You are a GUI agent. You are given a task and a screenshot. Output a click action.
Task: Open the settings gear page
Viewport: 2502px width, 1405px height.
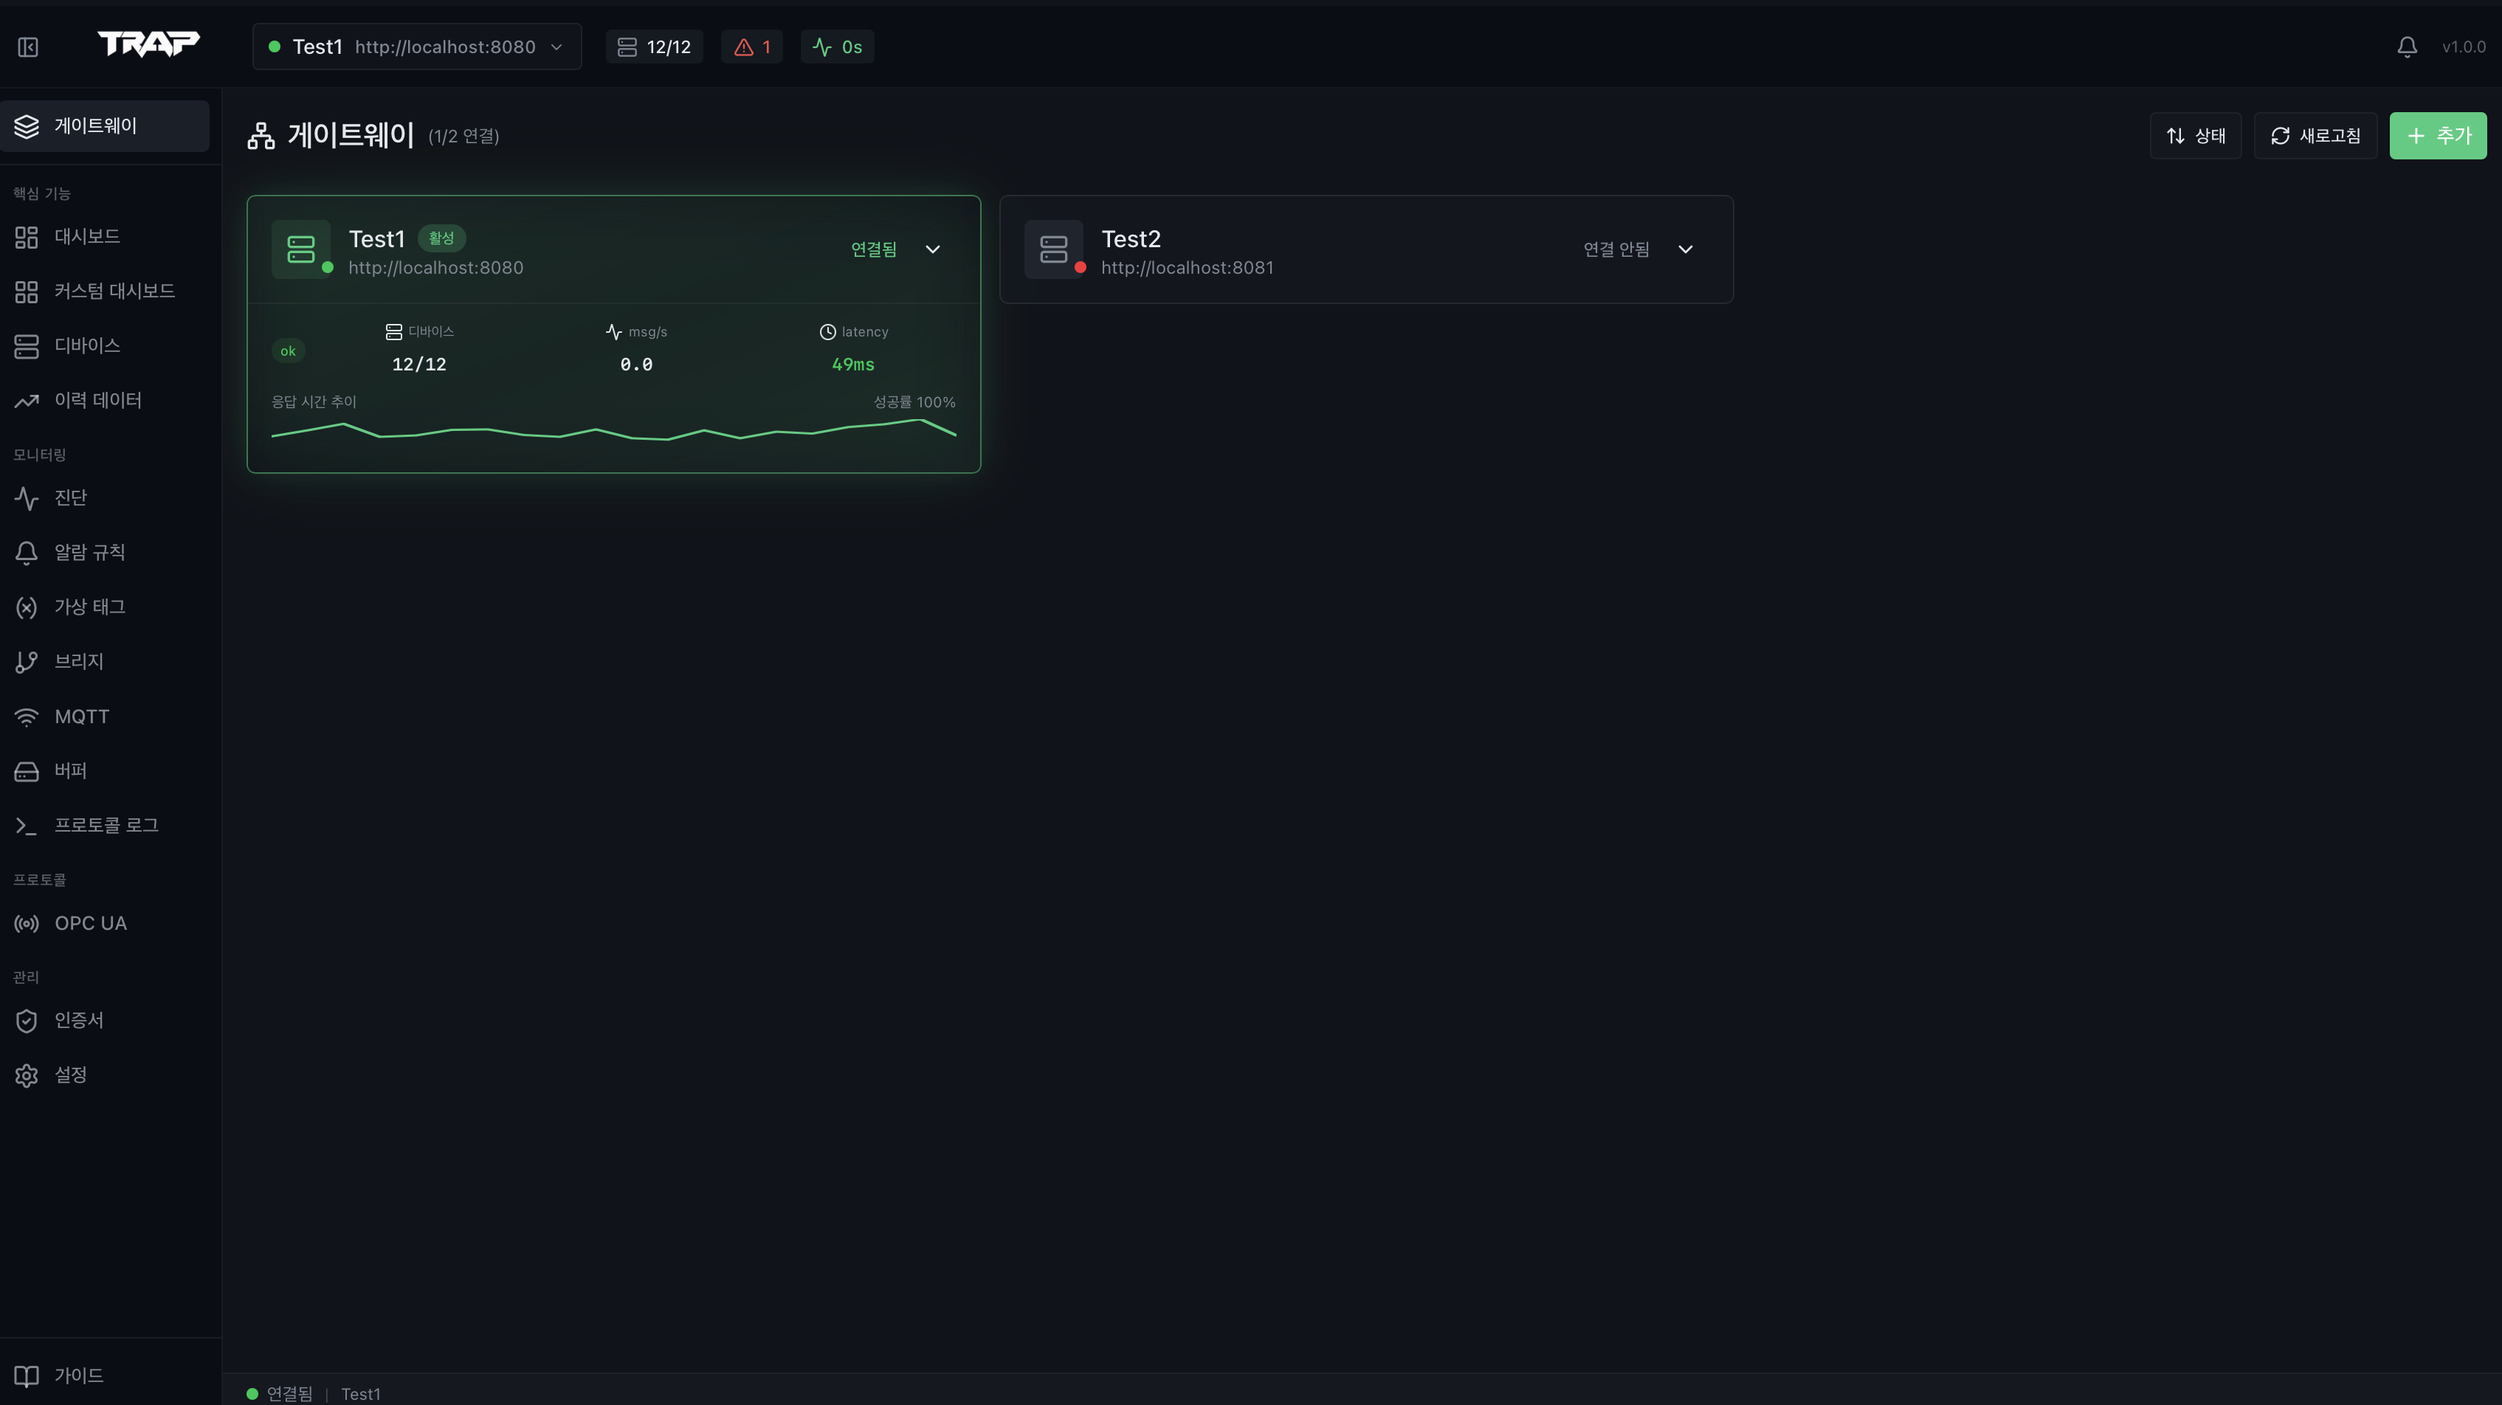pyautogui.click(x=70, y=1075)
